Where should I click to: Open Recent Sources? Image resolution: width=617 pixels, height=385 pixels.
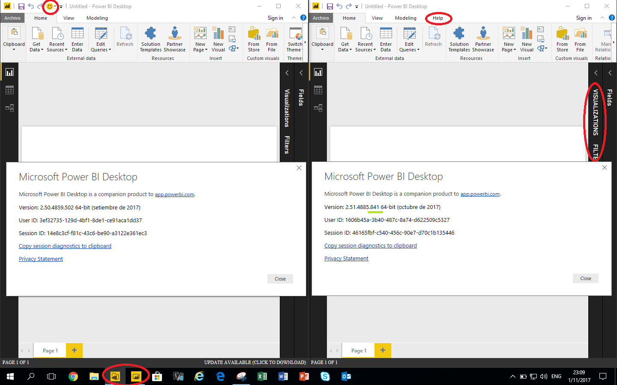coord(57,39)
